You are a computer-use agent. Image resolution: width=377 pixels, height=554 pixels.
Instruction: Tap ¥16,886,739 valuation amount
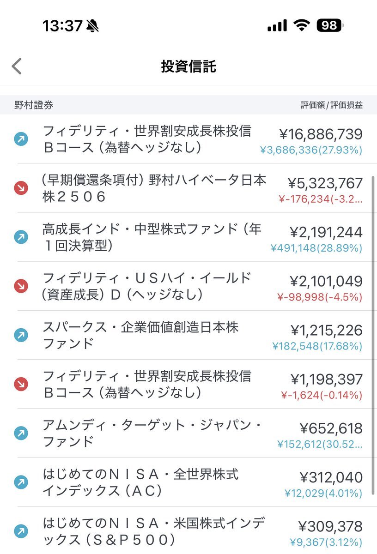pos(321,134)
